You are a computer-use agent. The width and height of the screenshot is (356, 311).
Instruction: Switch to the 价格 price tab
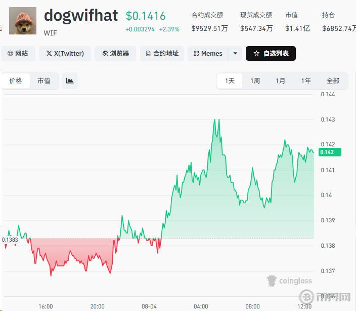(16, 81)
